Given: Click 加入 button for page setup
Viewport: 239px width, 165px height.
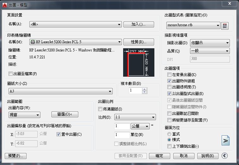Looking at the screenshot, I should pos(139,24).
